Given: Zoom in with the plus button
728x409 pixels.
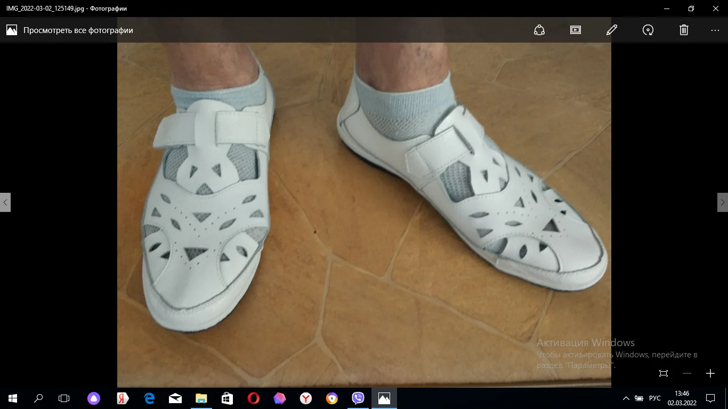Looking at the screenshot, I should pyautogui.click(x=710, y=373).
